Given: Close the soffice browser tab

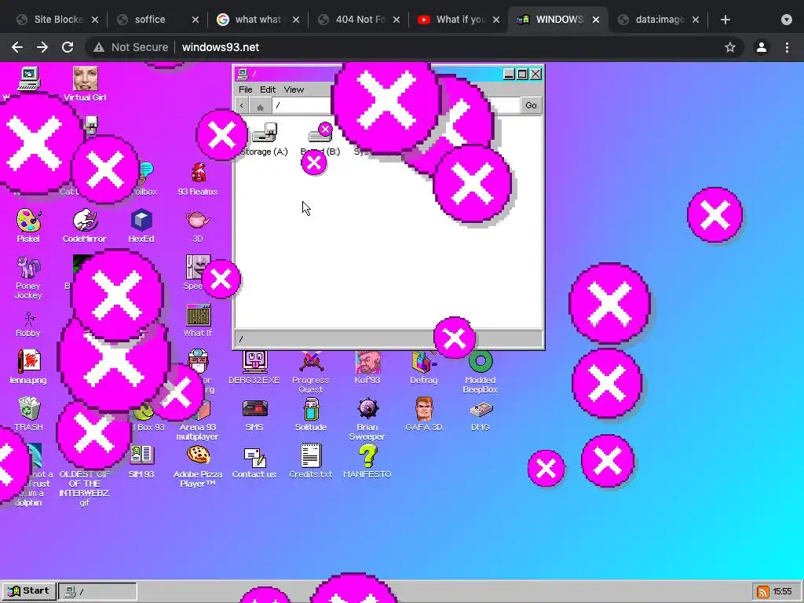Looking at the screenshot, I should pos(196,20).
